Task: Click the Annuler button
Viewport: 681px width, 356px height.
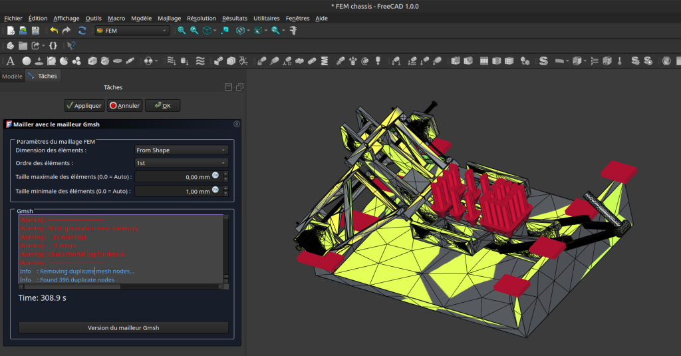Action: (124, 105)
